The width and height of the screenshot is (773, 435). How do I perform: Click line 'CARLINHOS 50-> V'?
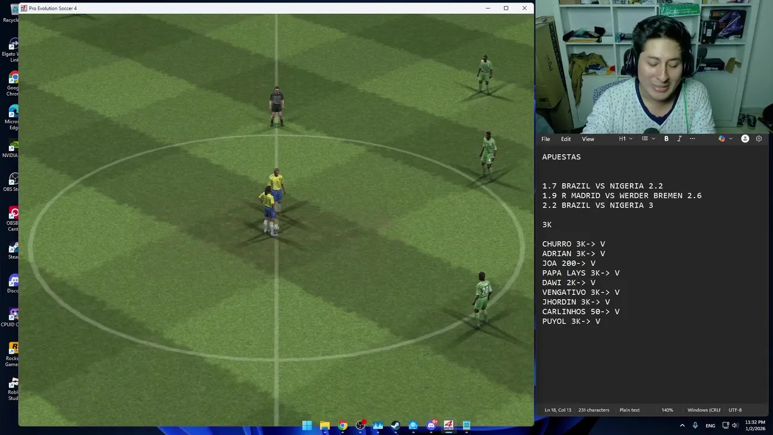click(581, 312)
